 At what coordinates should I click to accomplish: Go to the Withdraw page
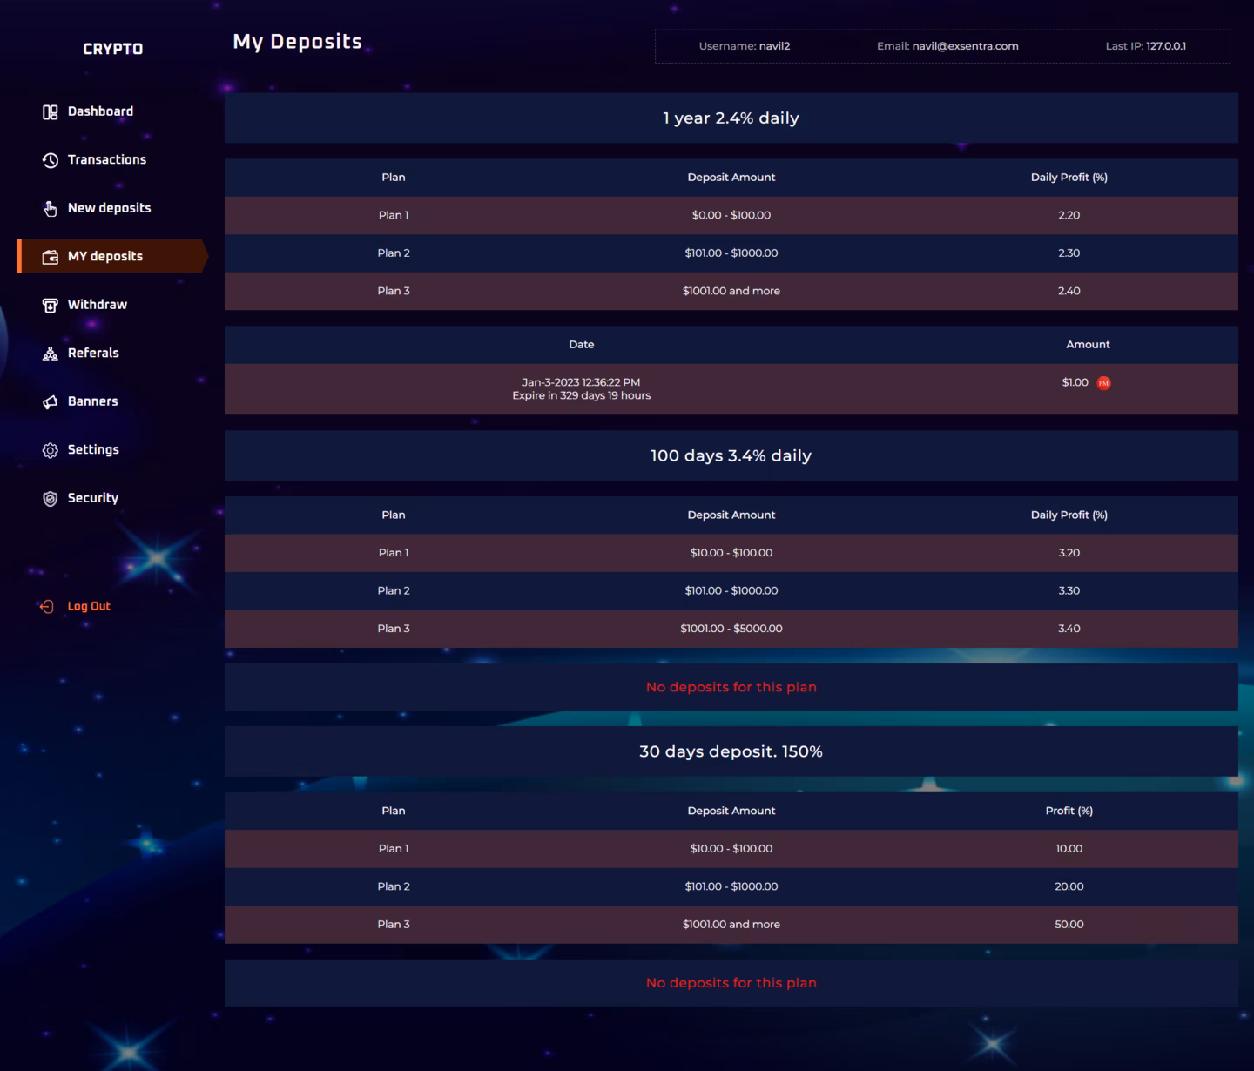[97, 305]
